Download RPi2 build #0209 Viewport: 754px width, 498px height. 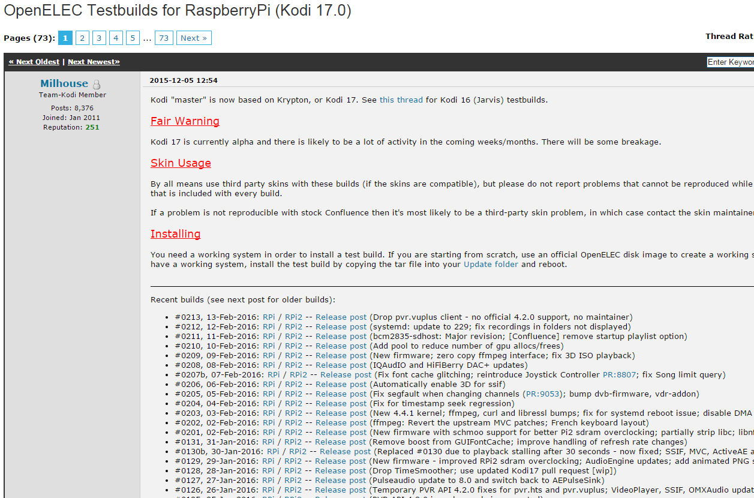pyautogui.click(x=293, y=355)
